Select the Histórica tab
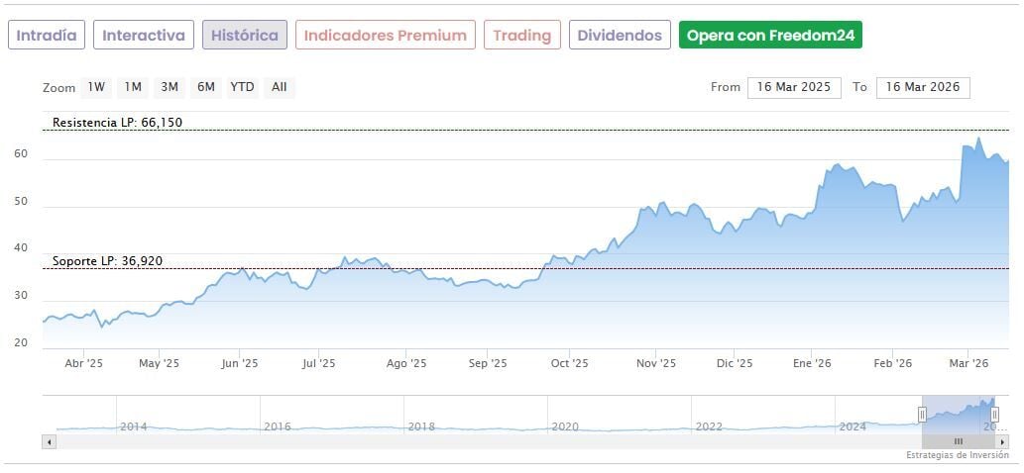 point(245,36)
